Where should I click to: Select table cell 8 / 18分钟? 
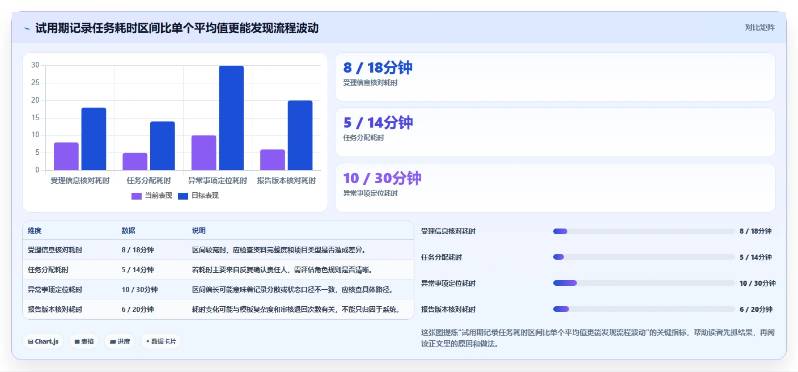coord(138,250)
